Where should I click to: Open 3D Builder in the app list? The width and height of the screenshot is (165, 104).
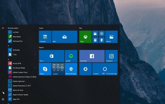22,50
